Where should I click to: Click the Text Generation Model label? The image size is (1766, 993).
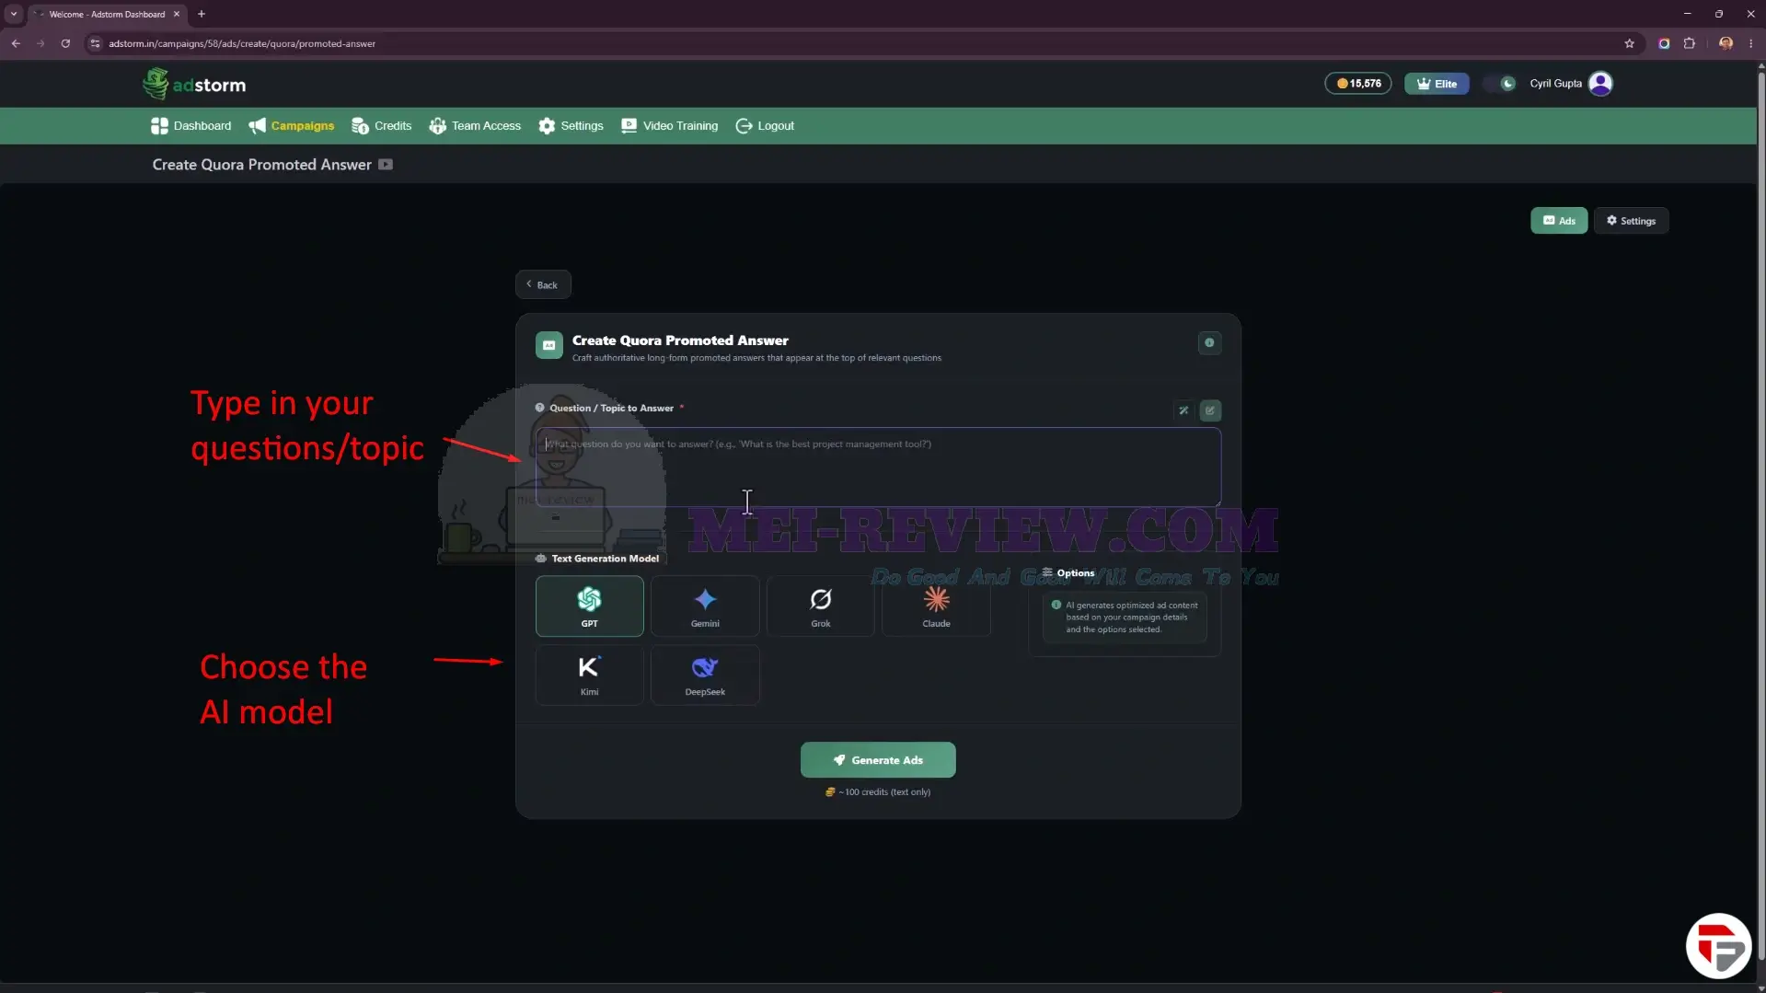[x=605, y=559]
